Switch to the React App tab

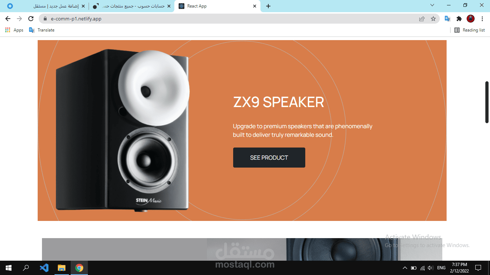point(217,6)
